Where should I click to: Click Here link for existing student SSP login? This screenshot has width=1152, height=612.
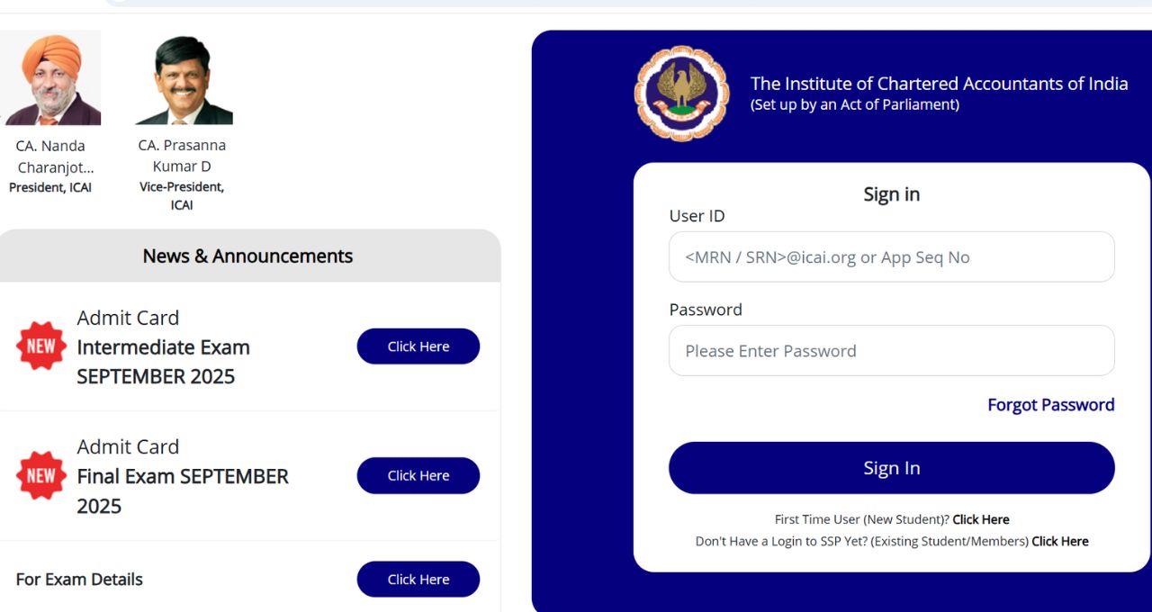point(1060,541)
